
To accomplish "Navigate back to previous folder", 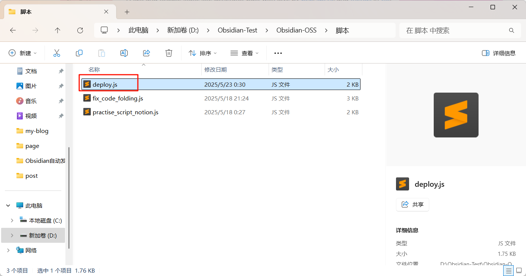I will click(13, 30).
